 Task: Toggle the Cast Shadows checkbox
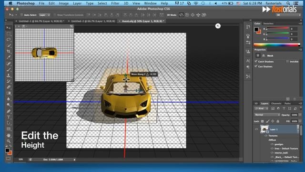(256, 66)
